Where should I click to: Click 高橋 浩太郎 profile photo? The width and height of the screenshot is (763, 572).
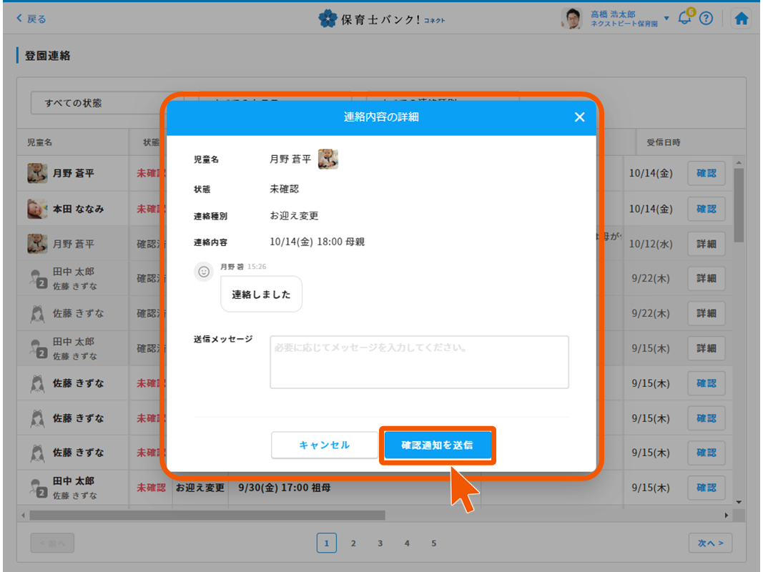point(572,19)
